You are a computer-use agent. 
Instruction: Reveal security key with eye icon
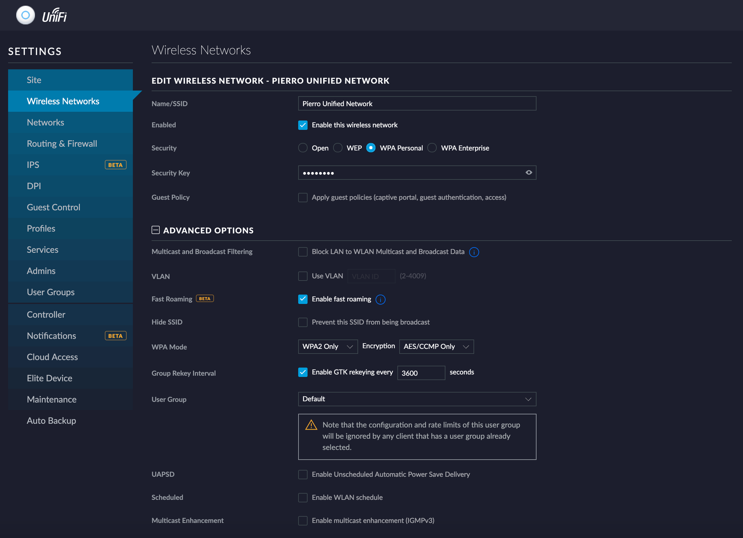pyautogui.click(x=529, y=172)
